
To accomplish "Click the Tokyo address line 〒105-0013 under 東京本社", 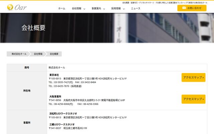I will pyautogui.click(x=88, y=79).
